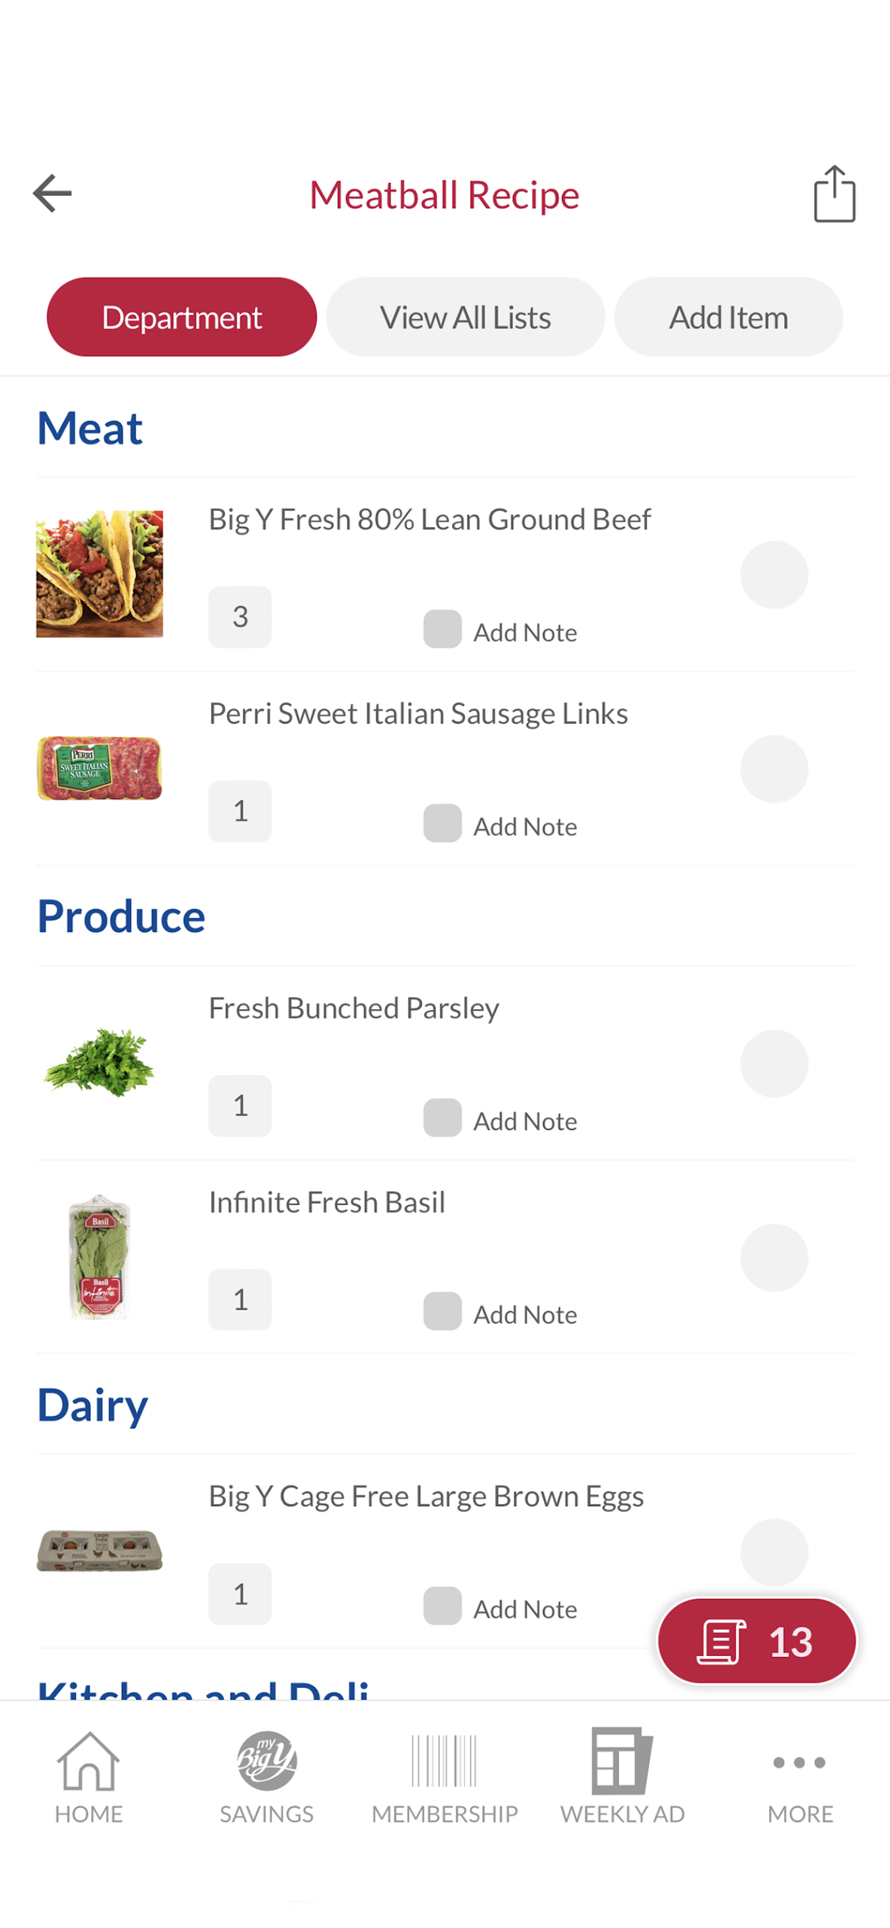890x1928 pixels.
Task: Check off Big Y Fresh Ground Beef
Action: pyautogui.click(x=773, y=575)
